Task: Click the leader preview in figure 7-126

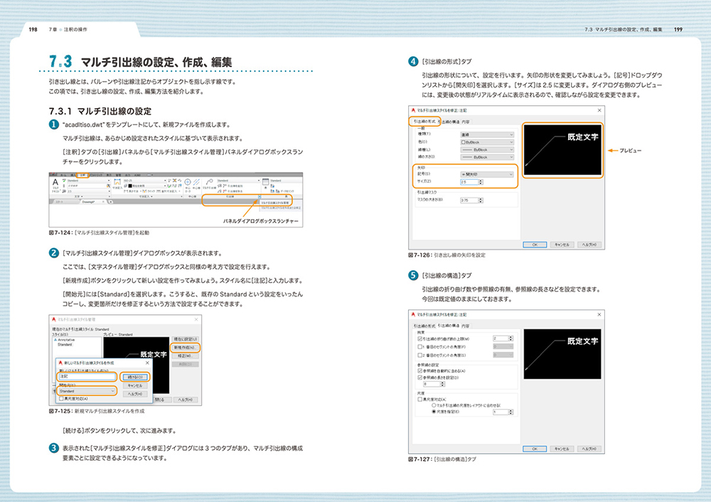Action: click(562, 150)
